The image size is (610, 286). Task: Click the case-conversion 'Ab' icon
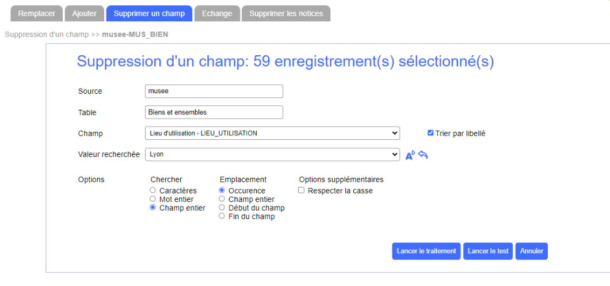point(410,155)
